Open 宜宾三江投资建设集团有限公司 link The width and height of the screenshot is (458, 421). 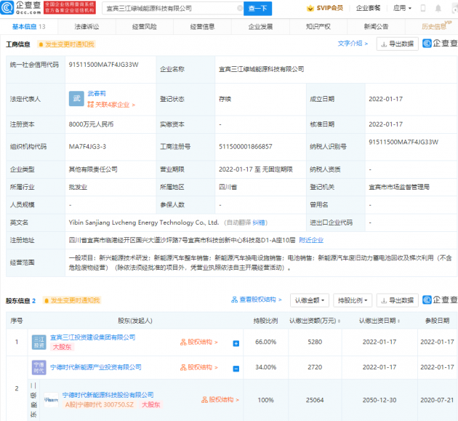tap(92, 337)
